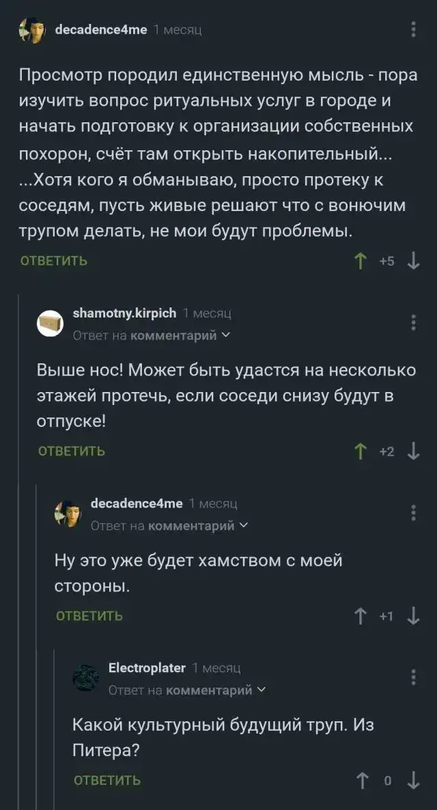
Task: Upvote shamotny.kirpich's reply
Action: (x=361, y=451)
